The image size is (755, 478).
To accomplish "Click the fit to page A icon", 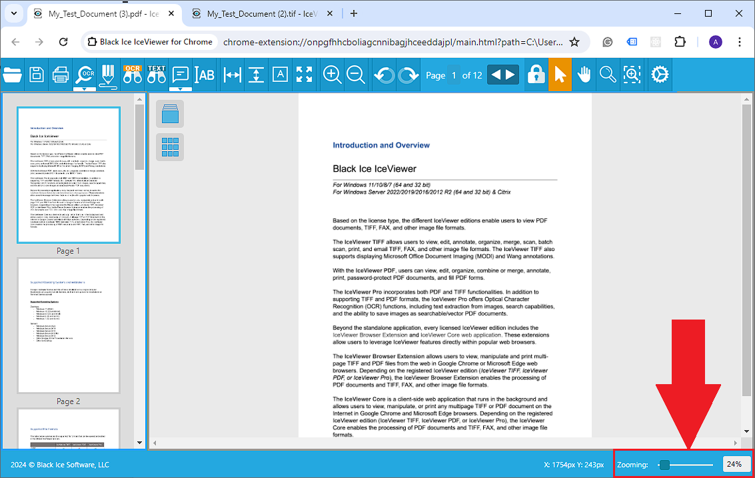I will 280,75.
